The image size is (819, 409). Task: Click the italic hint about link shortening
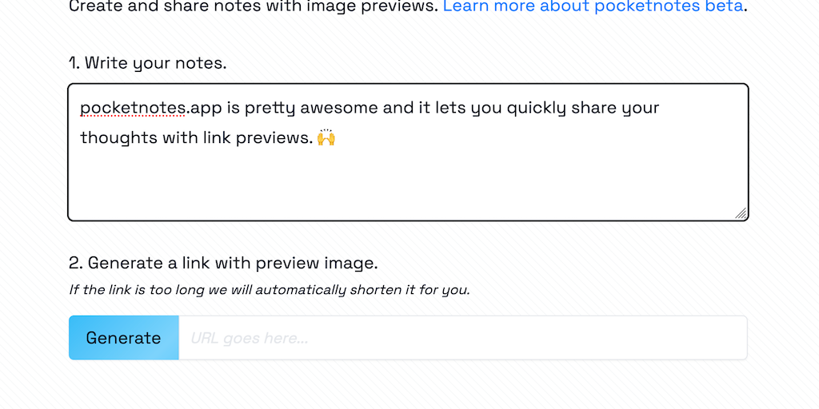tap(270, 289)
